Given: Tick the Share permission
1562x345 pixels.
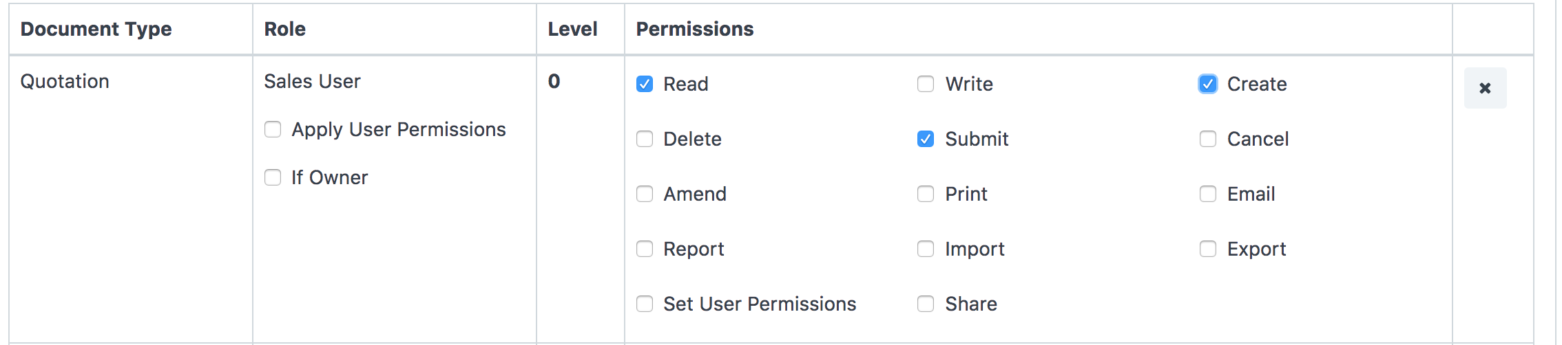Looking at the screenshot, I should 926,304.
